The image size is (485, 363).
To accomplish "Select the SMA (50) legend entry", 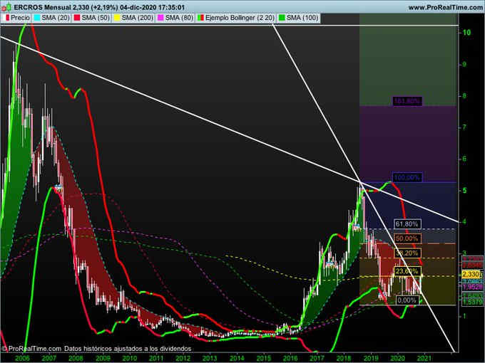I will click(92, 18).
